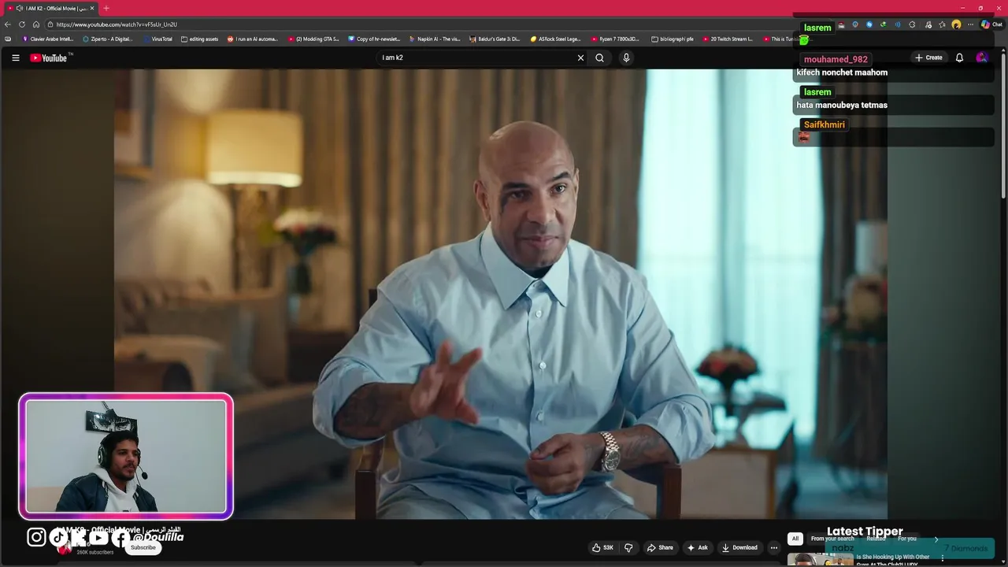Viewport: 1008px width, 567px height.
Task: Open the 'Ziperto - A Digital...' bookmark
Action: (108, 39)
